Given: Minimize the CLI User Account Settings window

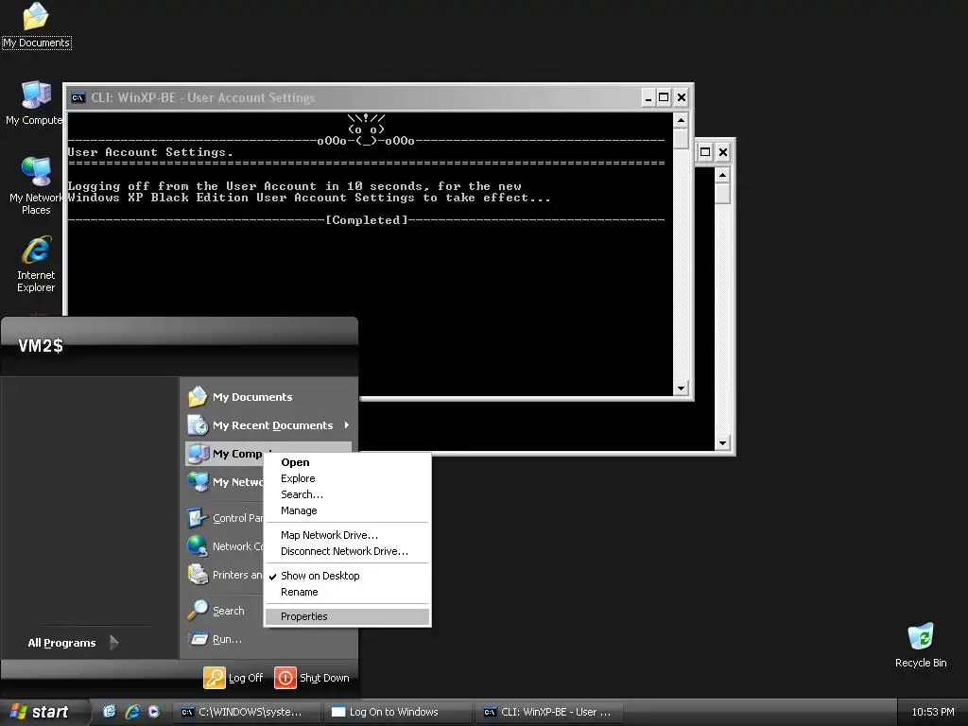Looking at the screenshot, I should (648, 97).
